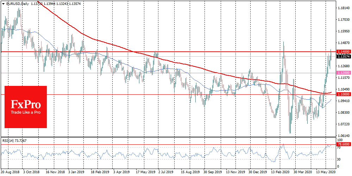Select the red 1.14000 price level tag
The image size is (352, 176).
coord(343,51)
